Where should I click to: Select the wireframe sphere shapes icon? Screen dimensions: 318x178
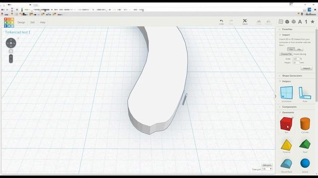[294, 22]
